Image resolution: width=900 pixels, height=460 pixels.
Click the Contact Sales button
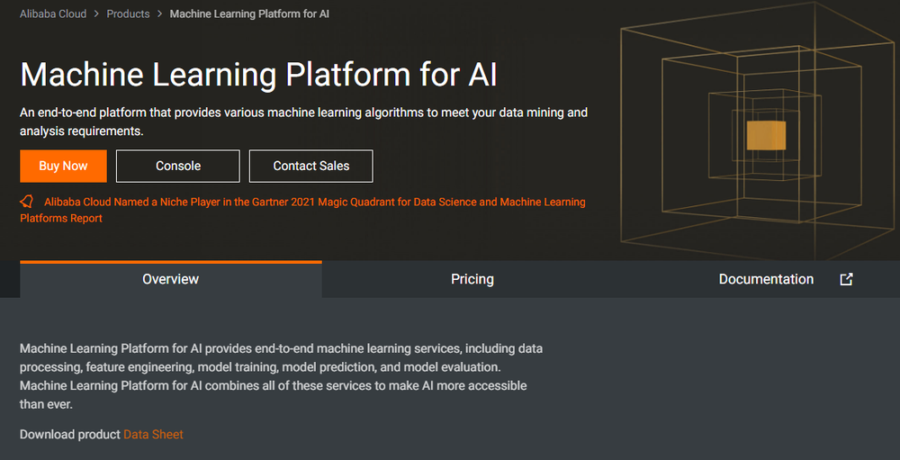coord(310,166)
